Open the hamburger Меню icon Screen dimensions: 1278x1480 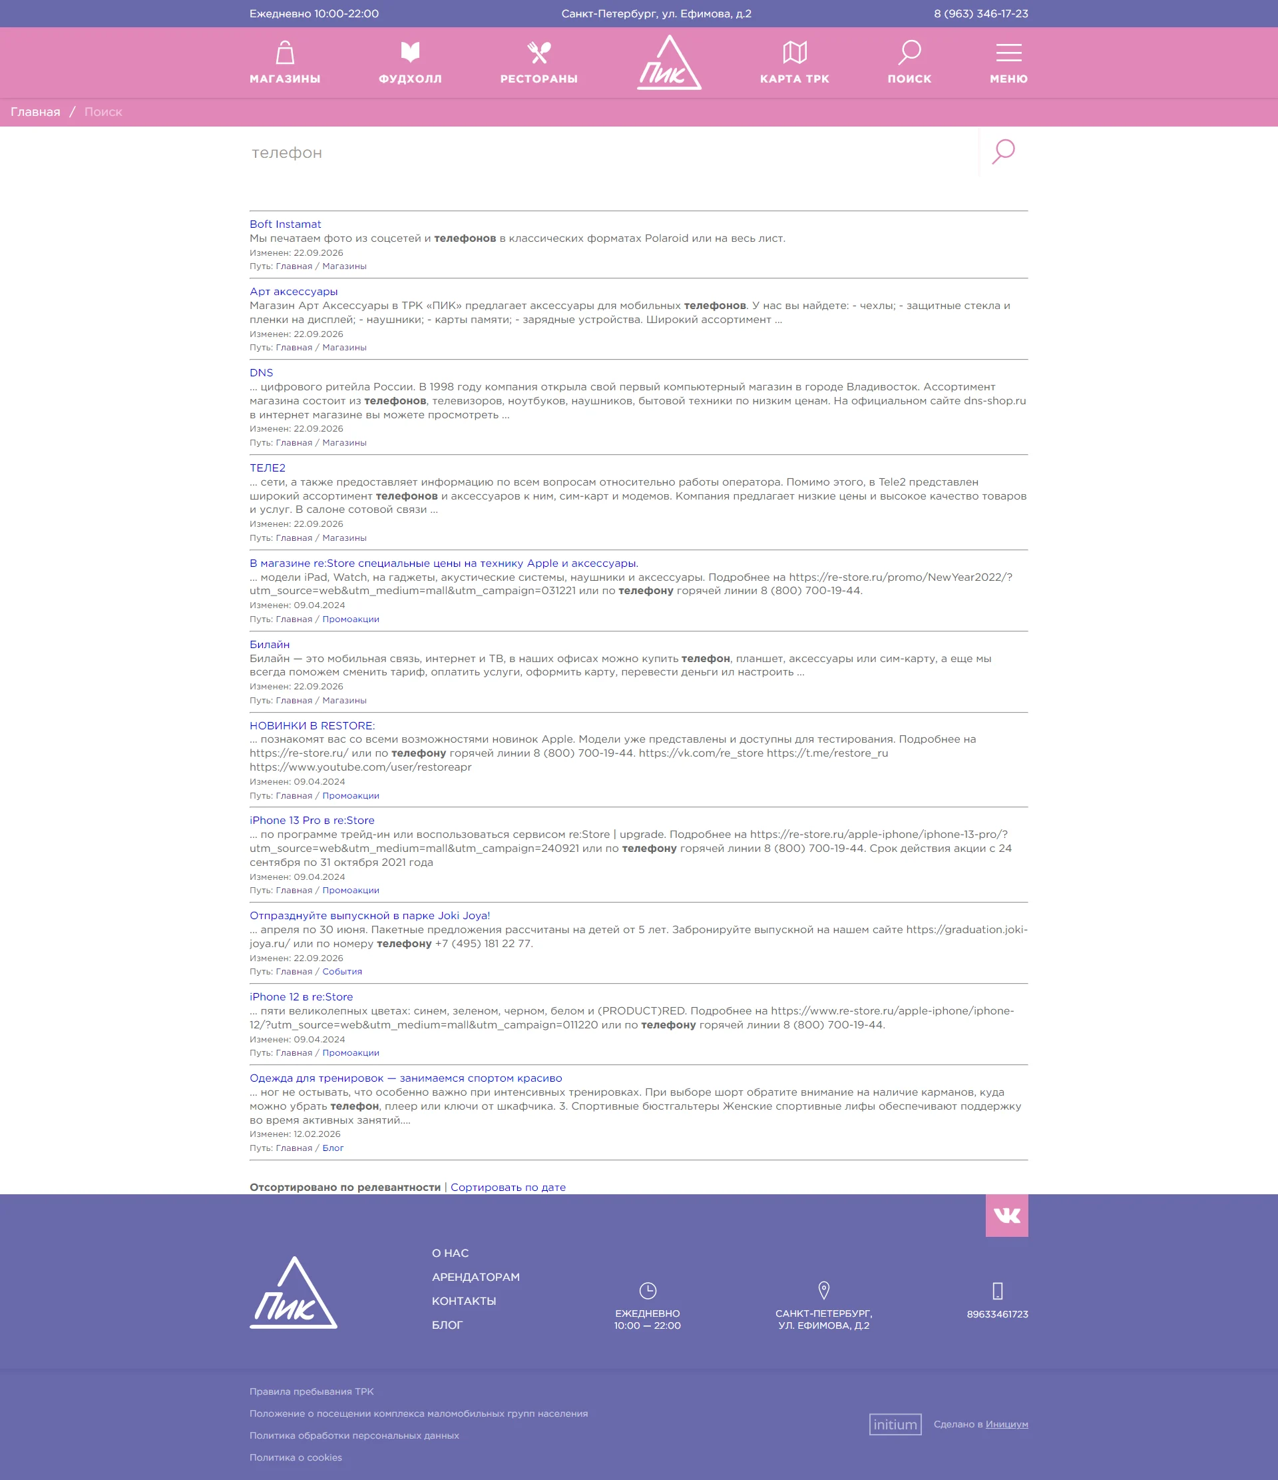[1009, 52]
